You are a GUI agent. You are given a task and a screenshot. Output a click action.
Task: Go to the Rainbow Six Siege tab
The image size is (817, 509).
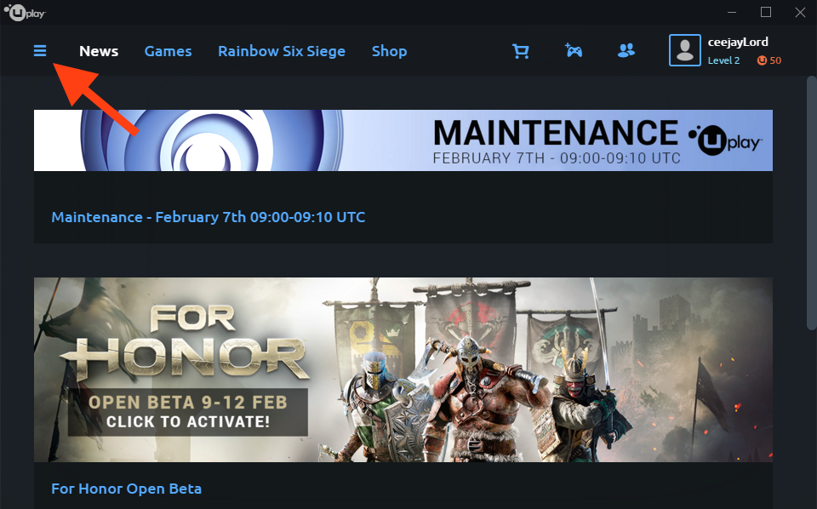[282, 51]
